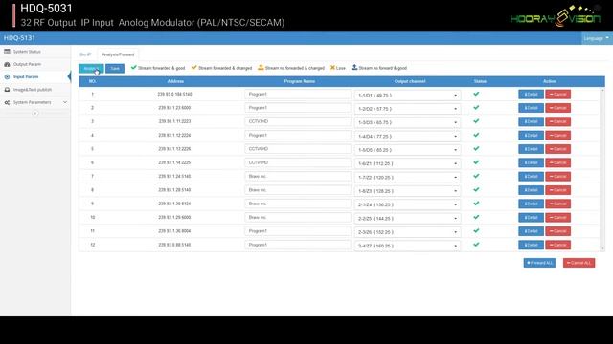
Task: Click the status checkmark in row 1
Action: click(x=476, y=94)
